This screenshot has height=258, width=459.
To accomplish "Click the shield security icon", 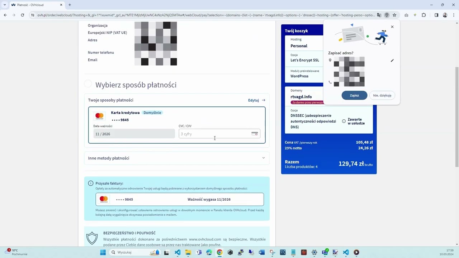I will pyautogui.click(x=92, y=238).
